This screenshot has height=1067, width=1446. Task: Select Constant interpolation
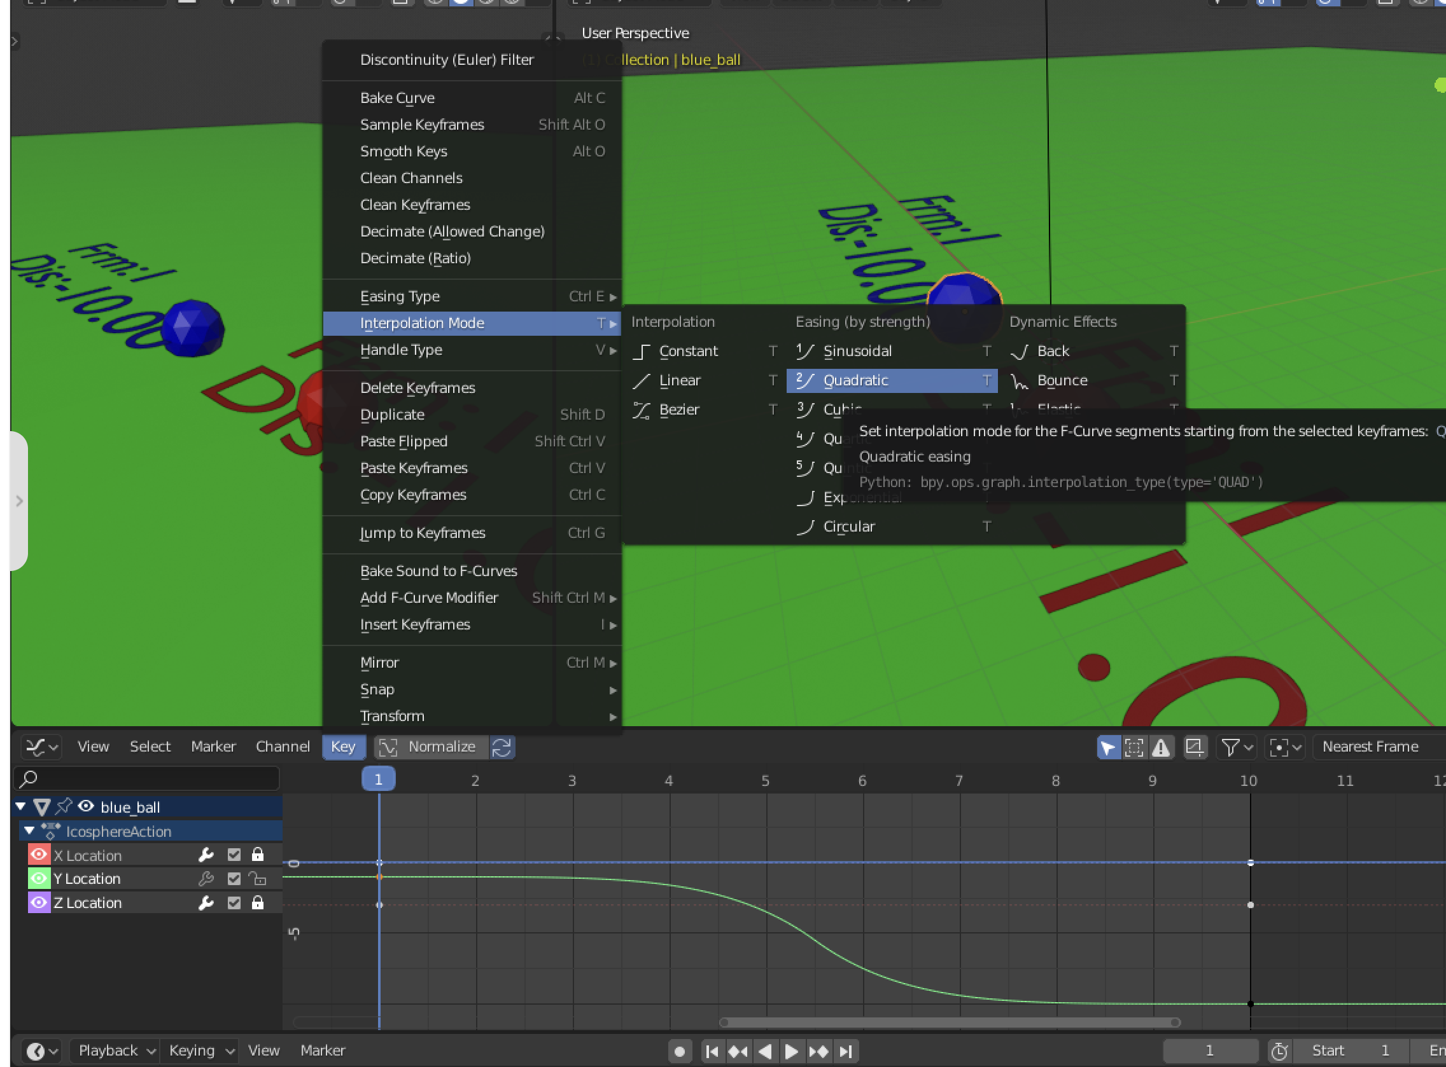tap(705, 352)
